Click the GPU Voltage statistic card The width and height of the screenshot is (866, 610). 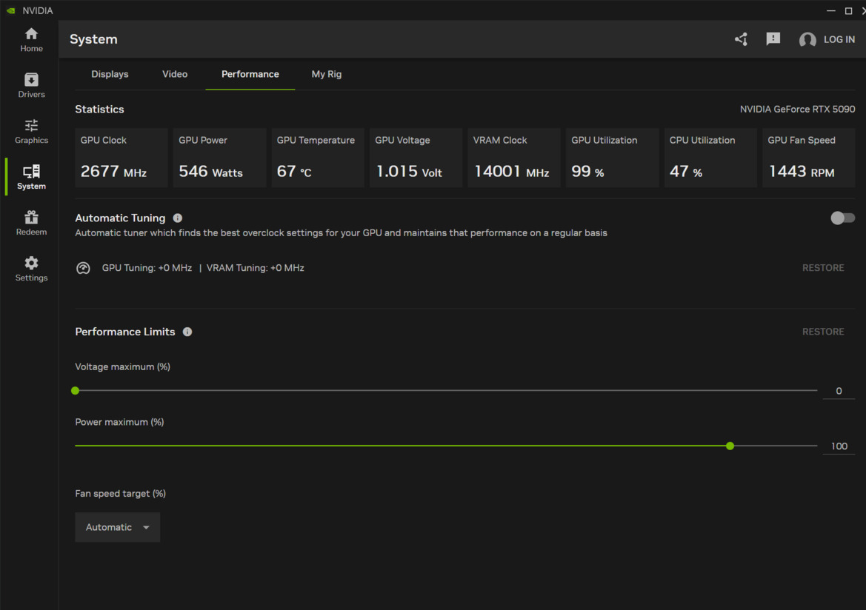tap(416, 158)
